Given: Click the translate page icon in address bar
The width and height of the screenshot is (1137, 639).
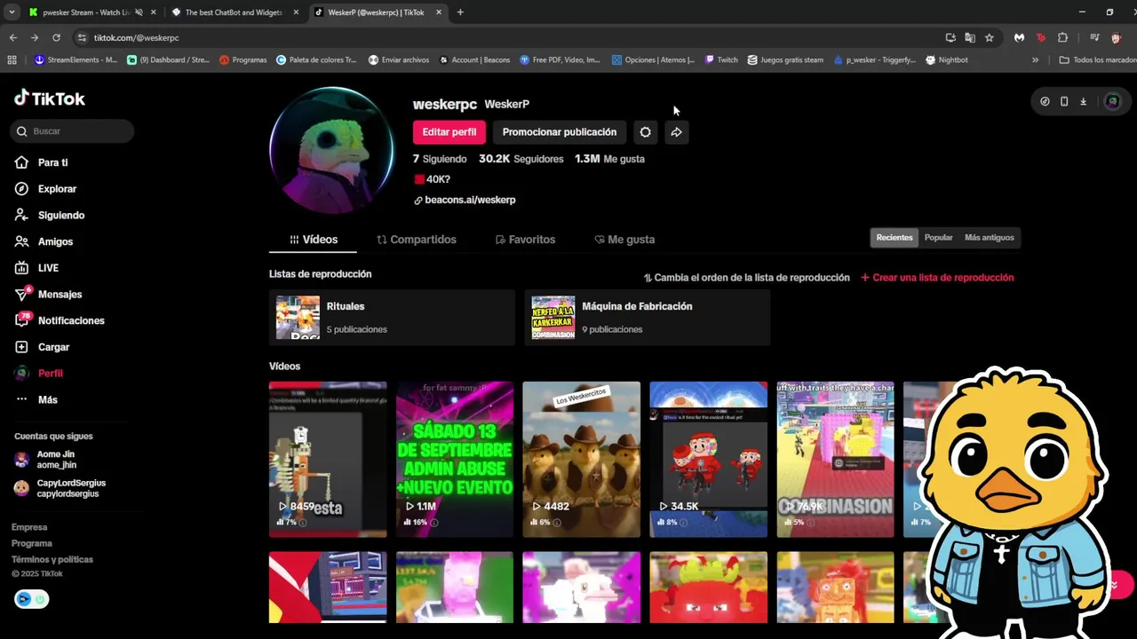Looking at the screenshot, I should coord(970,37).
